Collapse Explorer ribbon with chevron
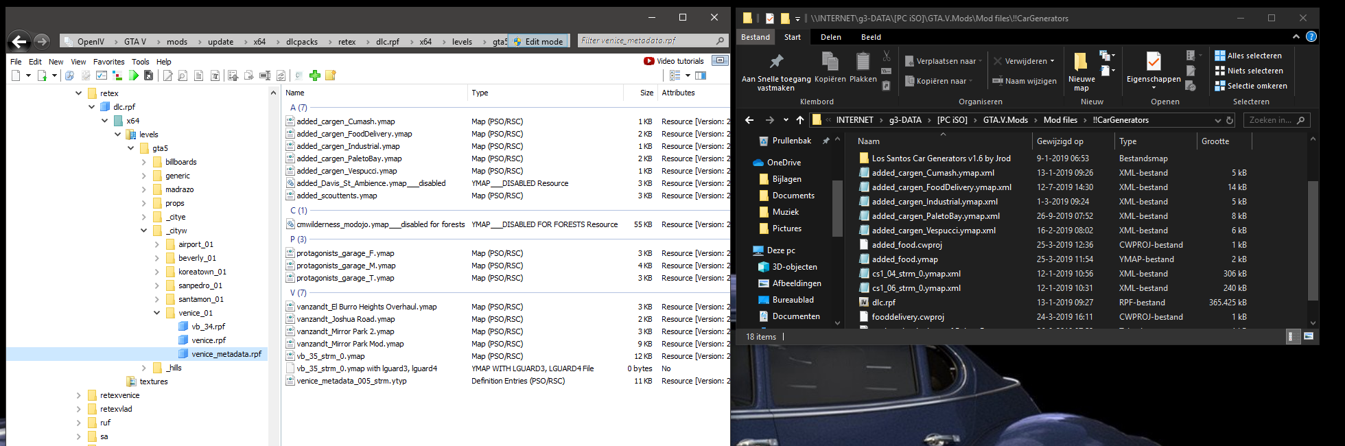 pyautogui.click(x=1296, y=37)
